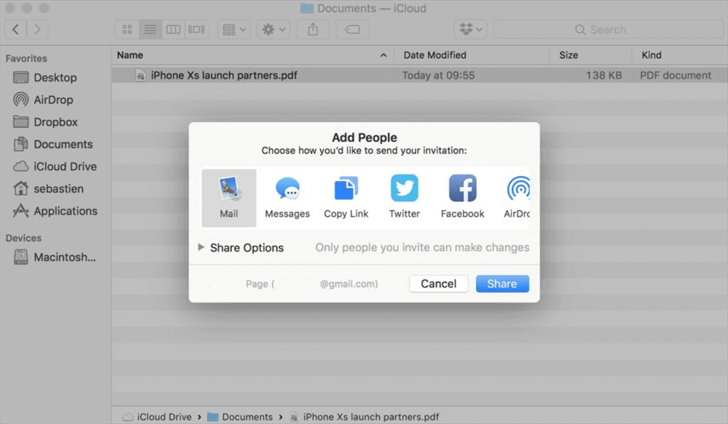Send invitation via Twitter
This screenshot has height=424, width=728.
pyautogui.click(x=404, y=198)
